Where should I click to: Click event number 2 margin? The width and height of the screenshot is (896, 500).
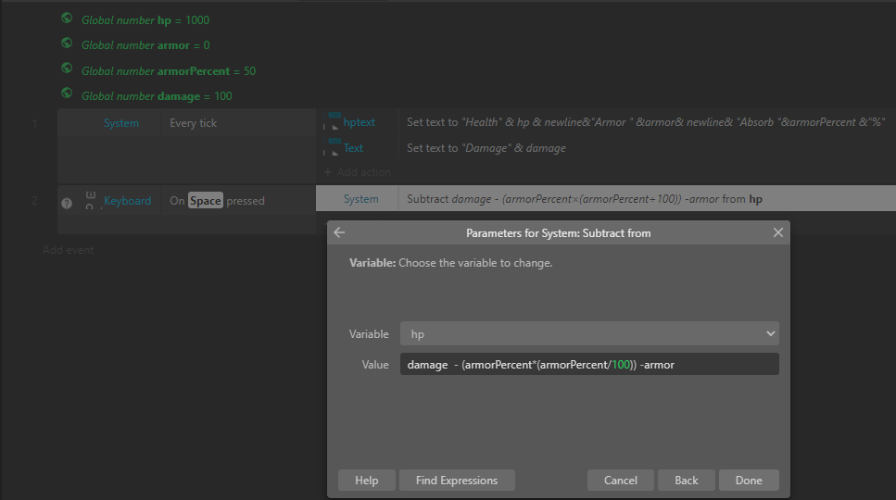coord(34,200)
